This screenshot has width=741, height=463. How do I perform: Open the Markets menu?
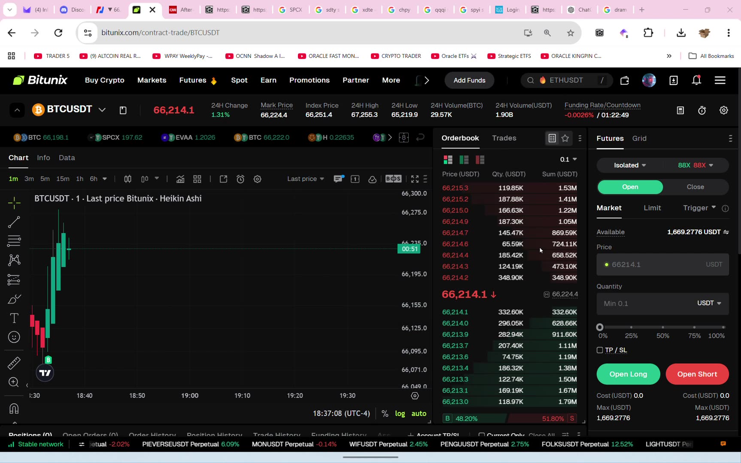pyautogui.click(x=152, y=80)
